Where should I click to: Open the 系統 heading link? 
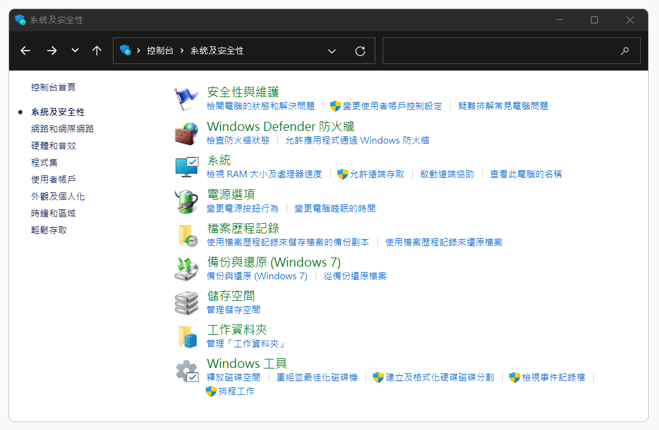219,160
